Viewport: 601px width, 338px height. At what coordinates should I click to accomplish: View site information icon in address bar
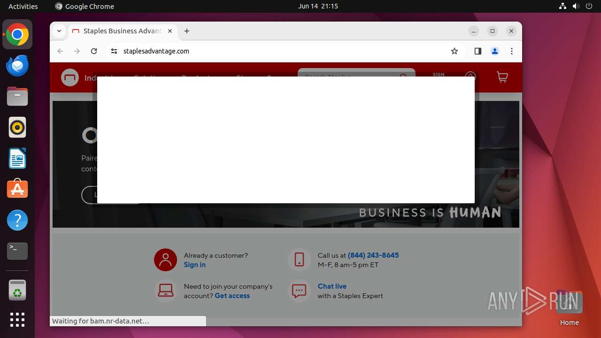point(114,51)
